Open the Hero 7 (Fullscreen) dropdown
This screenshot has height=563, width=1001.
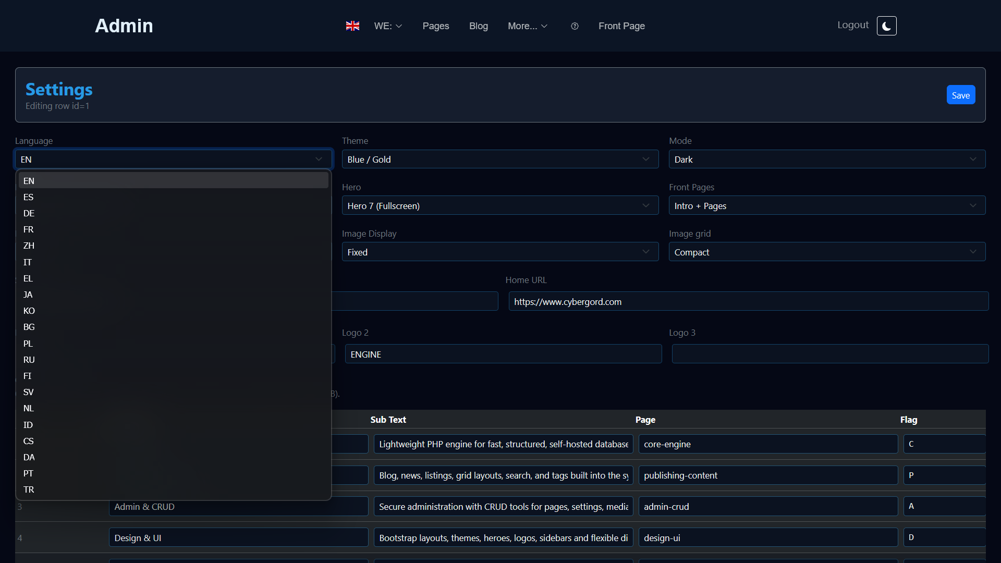pyautogui.click(x=500, y=205)
